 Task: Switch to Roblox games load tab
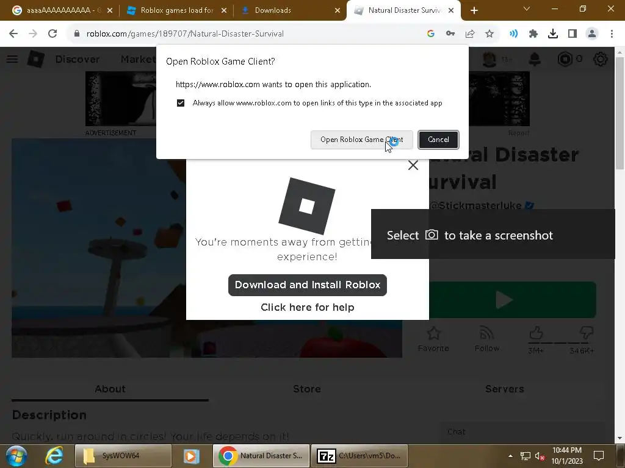pyautogui.click(x=176, y=10)
